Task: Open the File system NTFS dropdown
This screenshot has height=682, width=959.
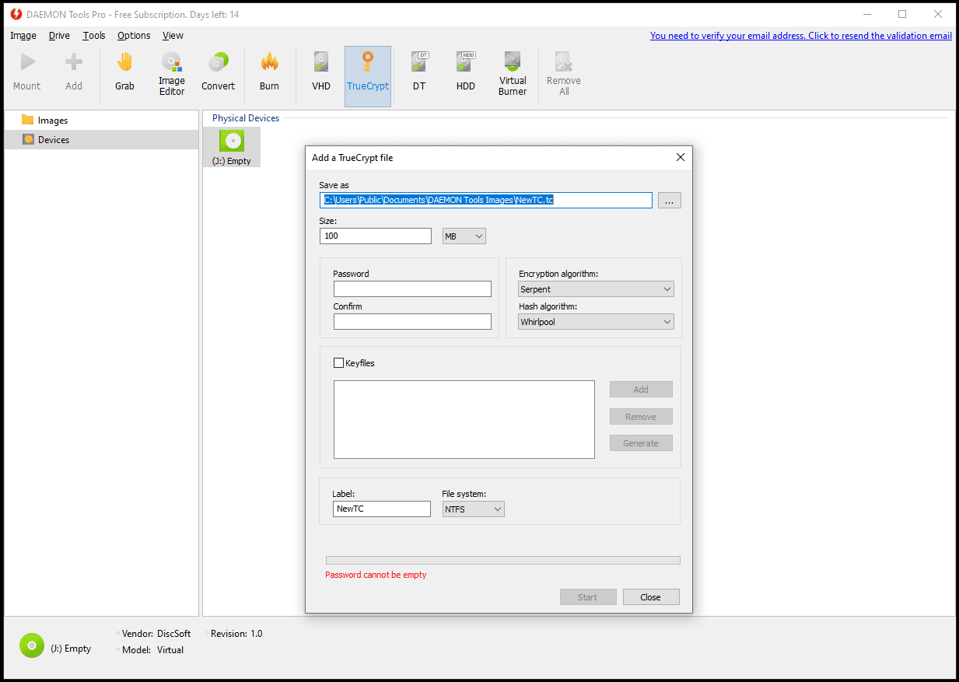Action: [473, 509]
